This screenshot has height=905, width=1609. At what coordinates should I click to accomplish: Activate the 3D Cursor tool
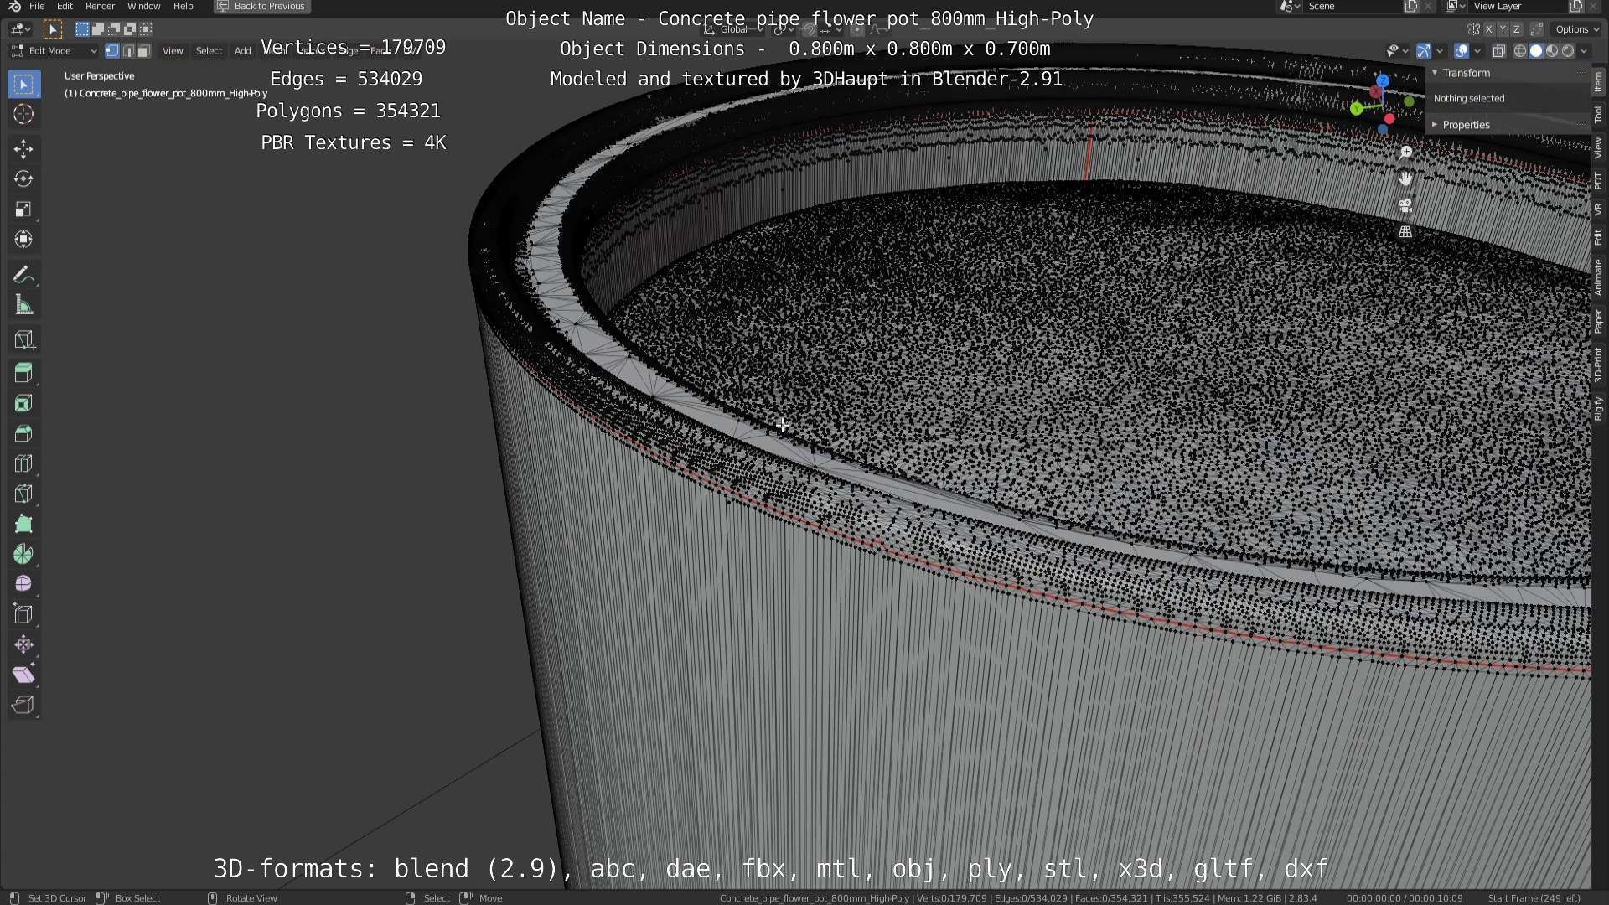(x=23, y=114)
